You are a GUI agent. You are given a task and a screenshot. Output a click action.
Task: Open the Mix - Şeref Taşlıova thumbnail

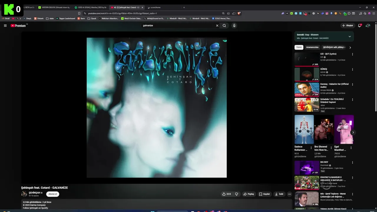pyautogui.click(x=307, y=199)
